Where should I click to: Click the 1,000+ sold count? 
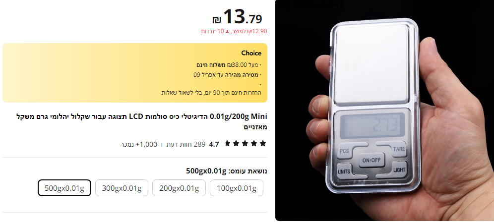pyautogui.click(x=138, y=144)
